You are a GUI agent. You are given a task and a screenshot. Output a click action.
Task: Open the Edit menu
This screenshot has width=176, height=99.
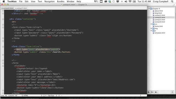click(26, 1)
